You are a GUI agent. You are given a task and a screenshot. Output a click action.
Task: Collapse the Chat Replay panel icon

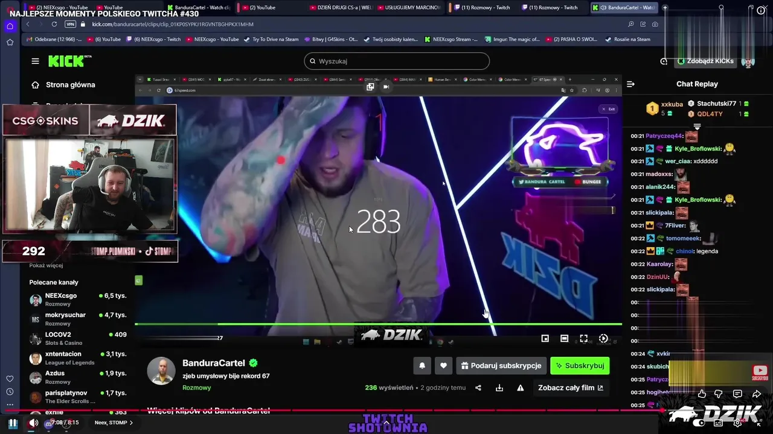pyautogui.click(x=630, y=84)
